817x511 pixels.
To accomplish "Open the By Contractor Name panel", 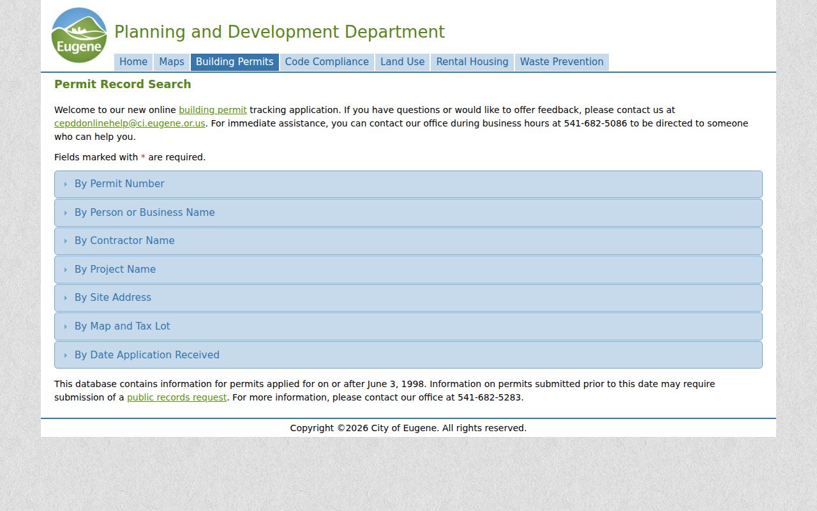I will 408,241.
